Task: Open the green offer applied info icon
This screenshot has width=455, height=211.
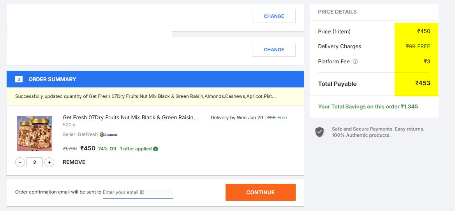Action: (x=155, y=149)
